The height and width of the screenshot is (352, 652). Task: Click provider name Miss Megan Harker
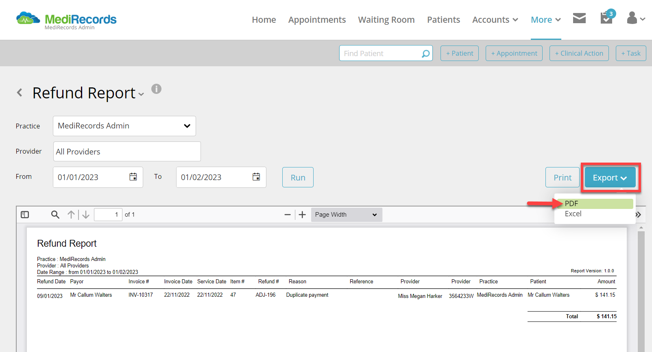420,296
